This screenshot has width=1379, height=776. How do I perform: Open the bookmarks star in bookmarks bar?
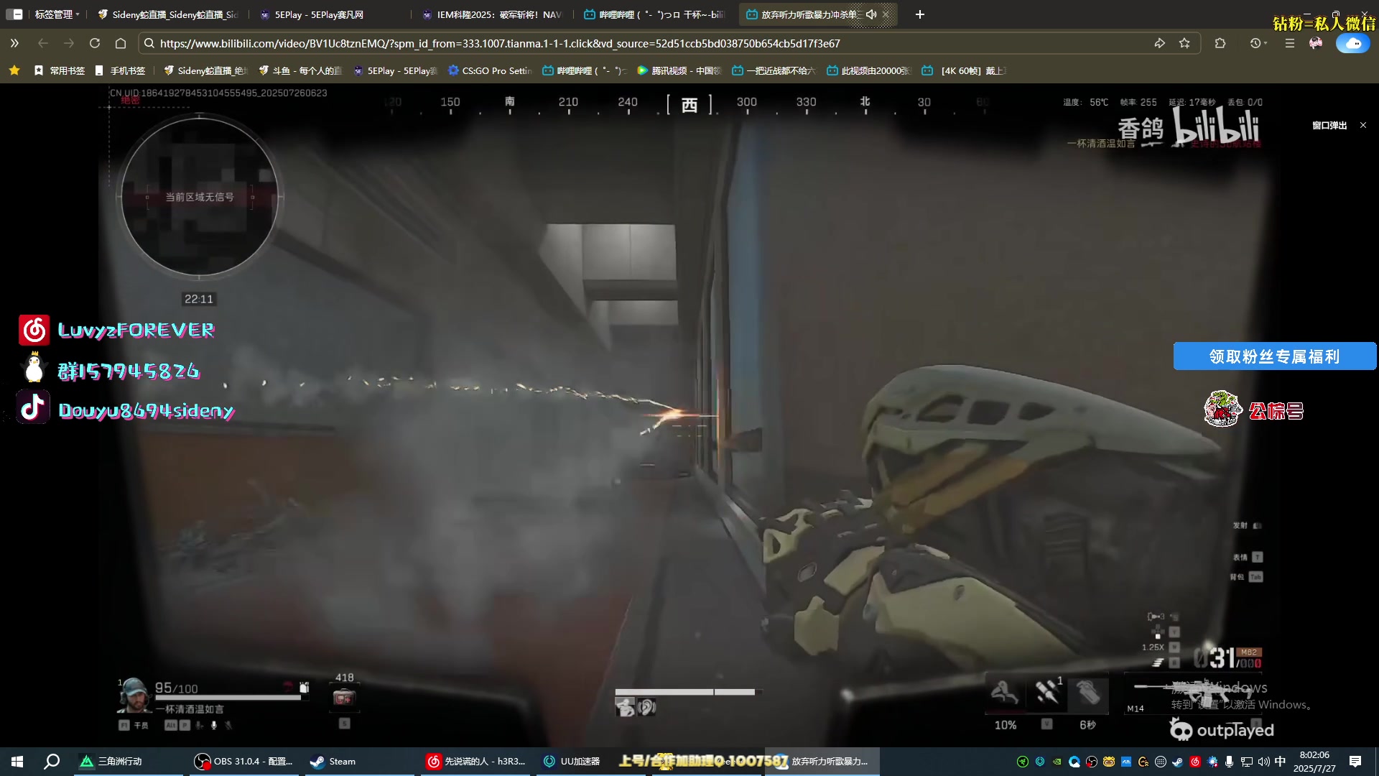[x=14, y=70]
